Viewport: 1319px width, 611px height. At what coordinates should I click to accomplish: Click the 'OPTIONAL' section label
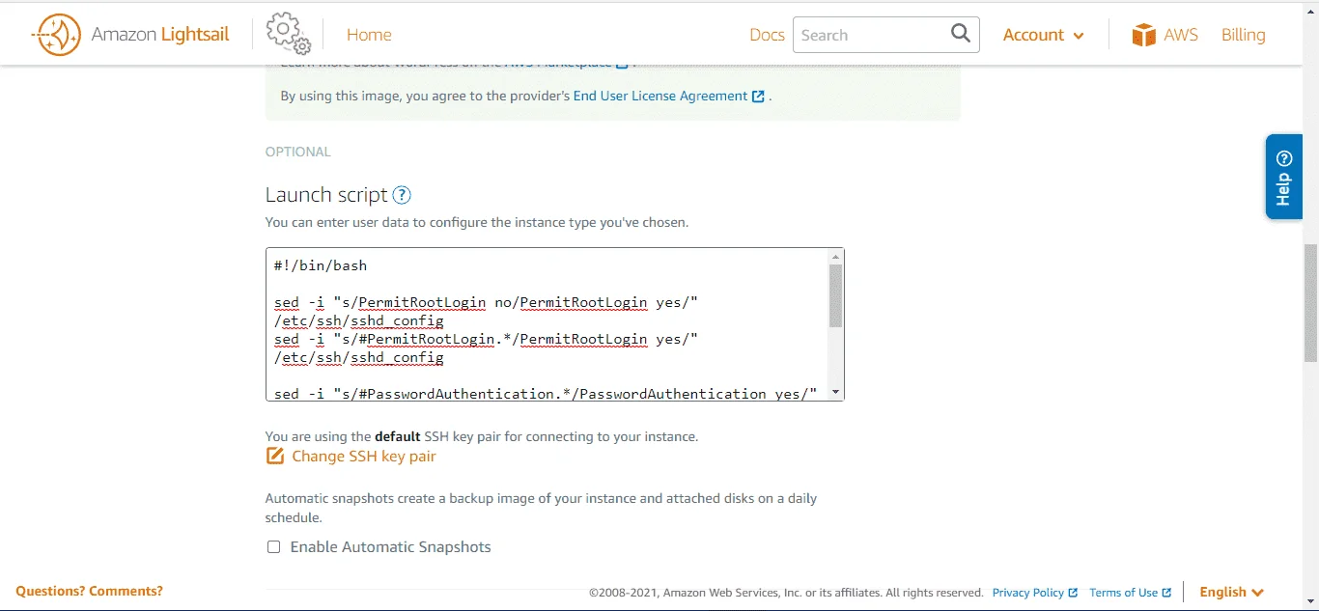pyautogui.click(x=298, y=152)
